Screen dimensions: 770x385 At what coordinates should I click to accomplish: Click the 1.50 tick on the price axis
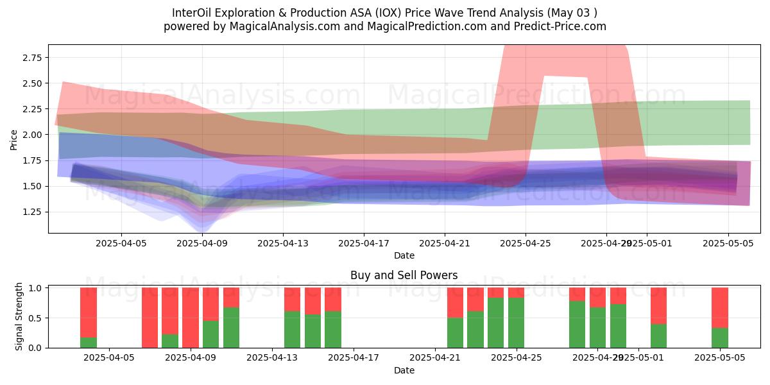pyautogui.click(x=32, y=186)
